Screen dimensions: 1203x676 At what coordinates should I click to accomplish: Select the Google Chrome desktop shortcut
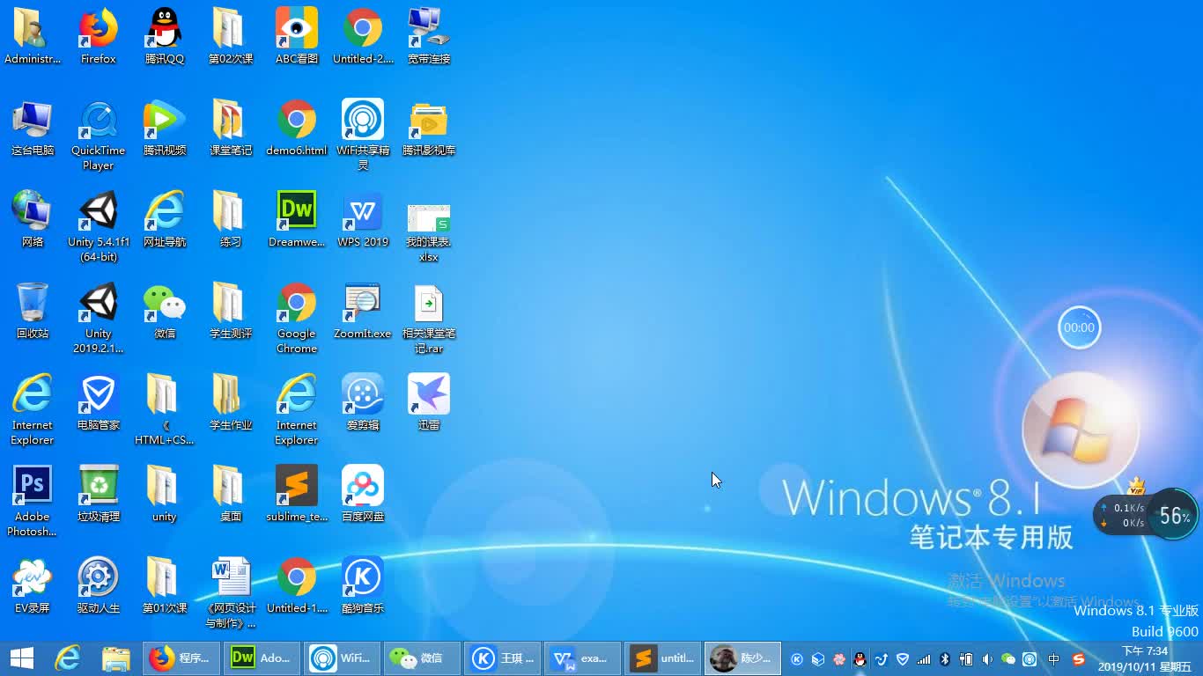point(297,319)
